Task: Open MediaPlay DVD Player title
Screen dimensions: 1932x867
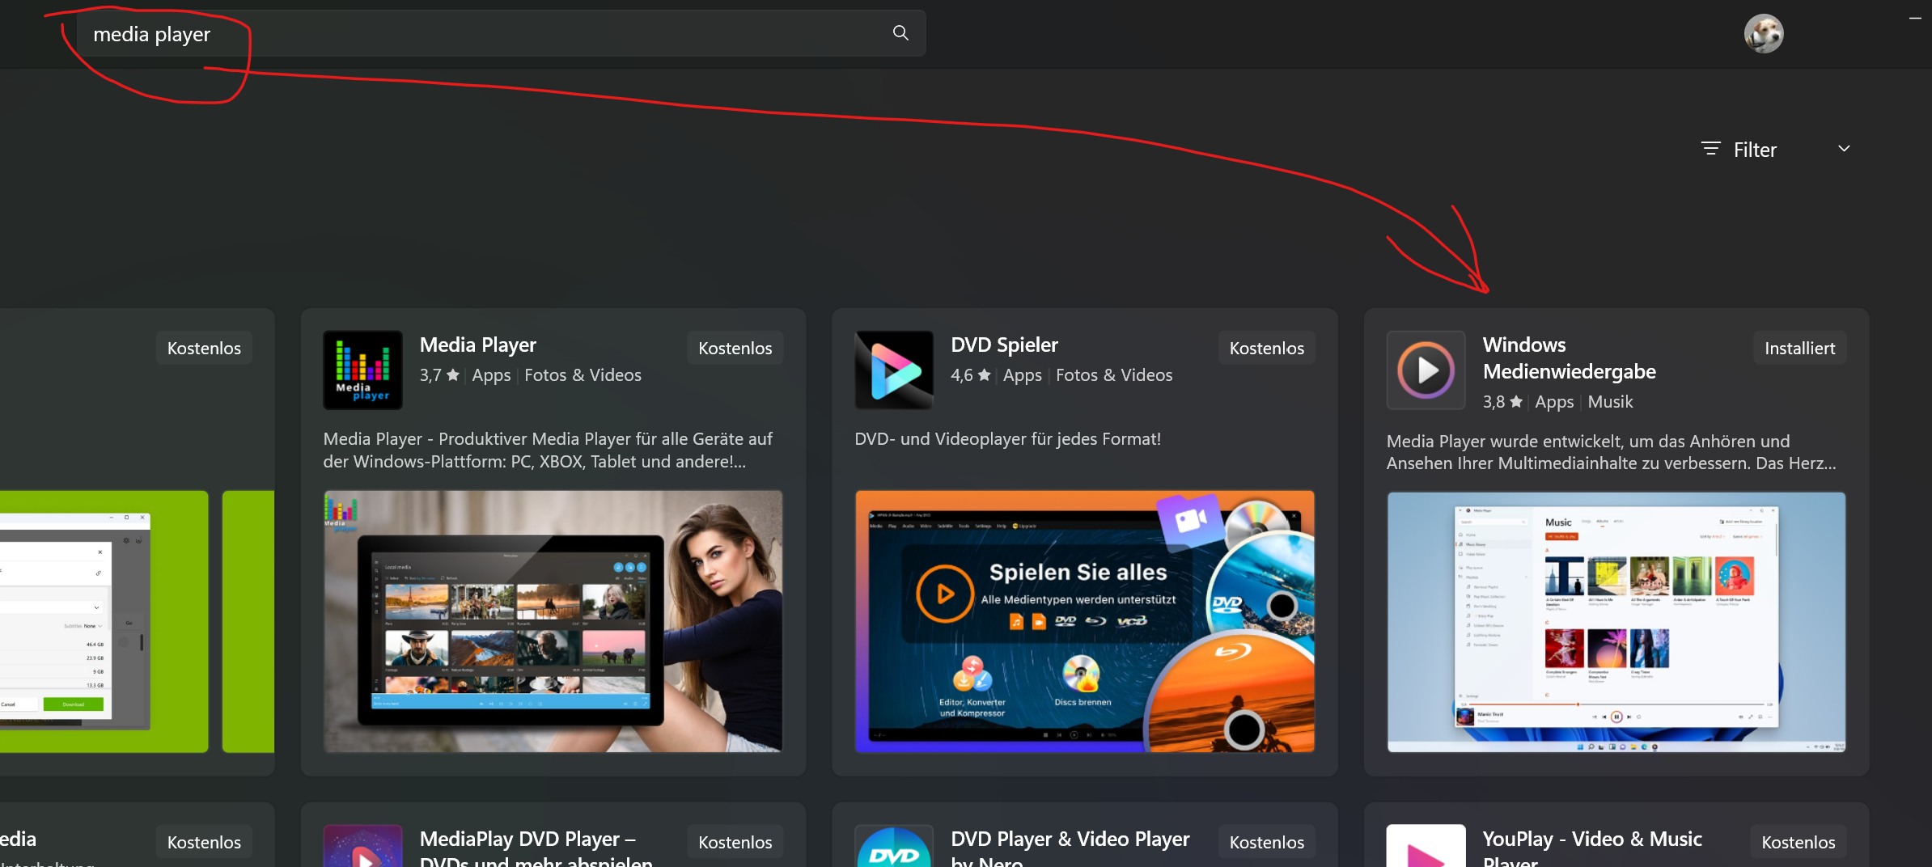Action: (536, 848)
